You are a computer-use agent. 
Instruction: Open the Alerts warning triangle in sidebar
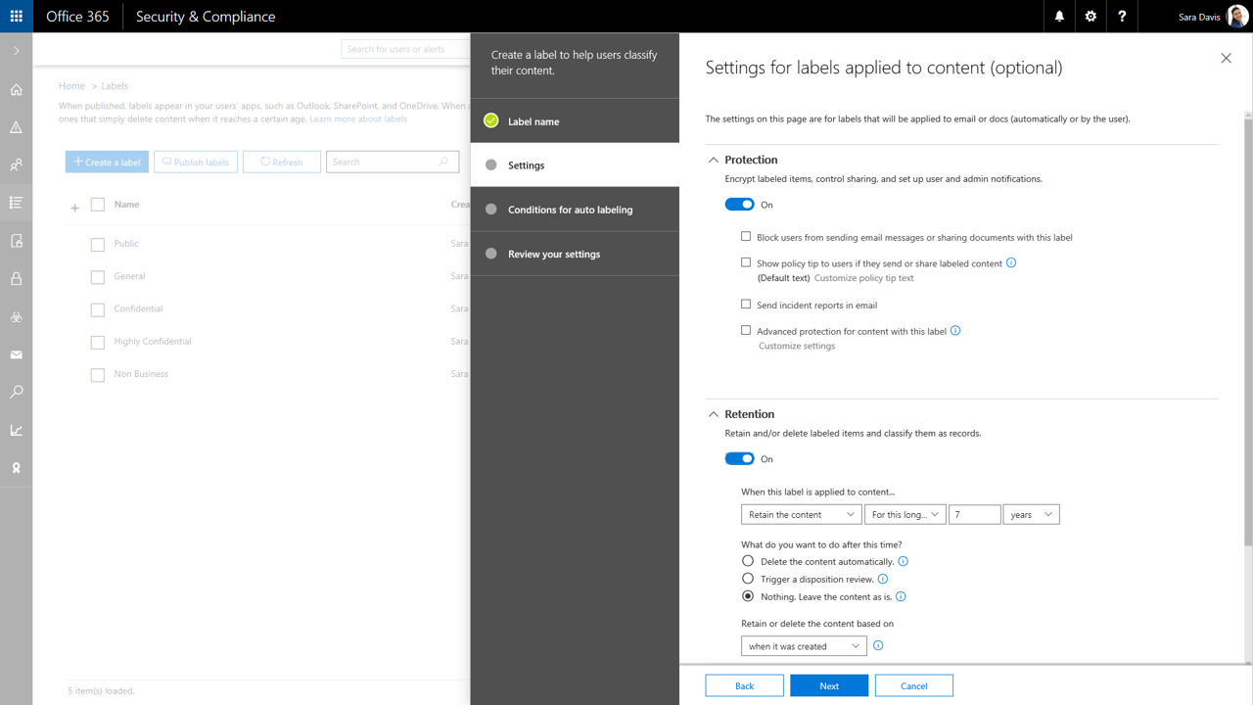[x=16, y=127]
